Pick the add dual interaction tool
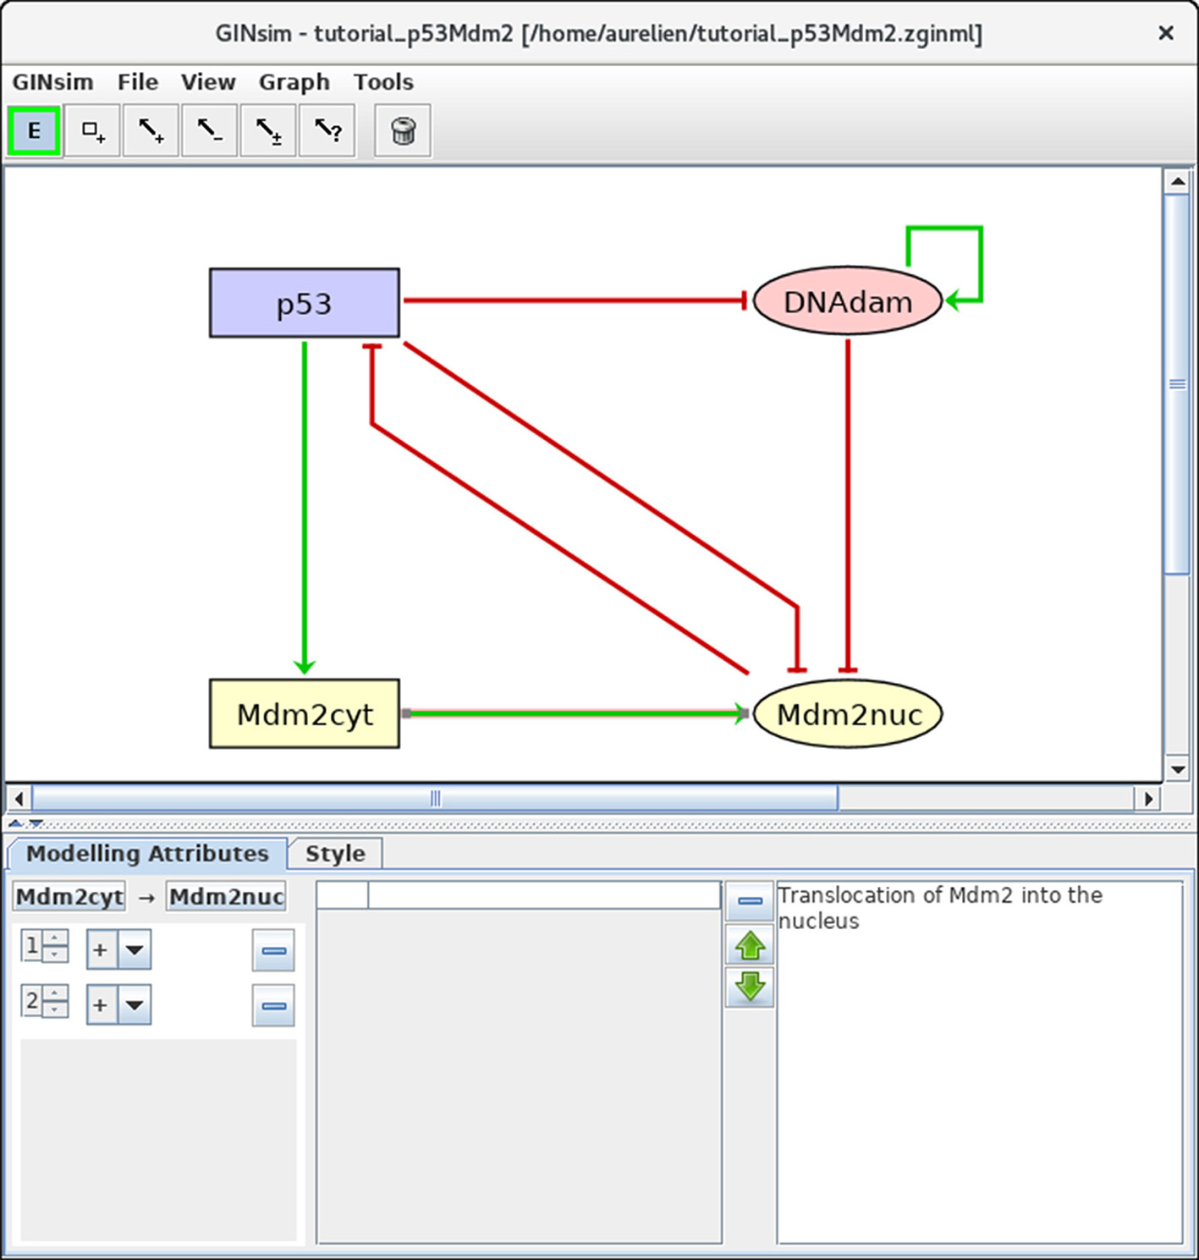Viewport: 1199px width, 1260px height. (x=268, y=131)
